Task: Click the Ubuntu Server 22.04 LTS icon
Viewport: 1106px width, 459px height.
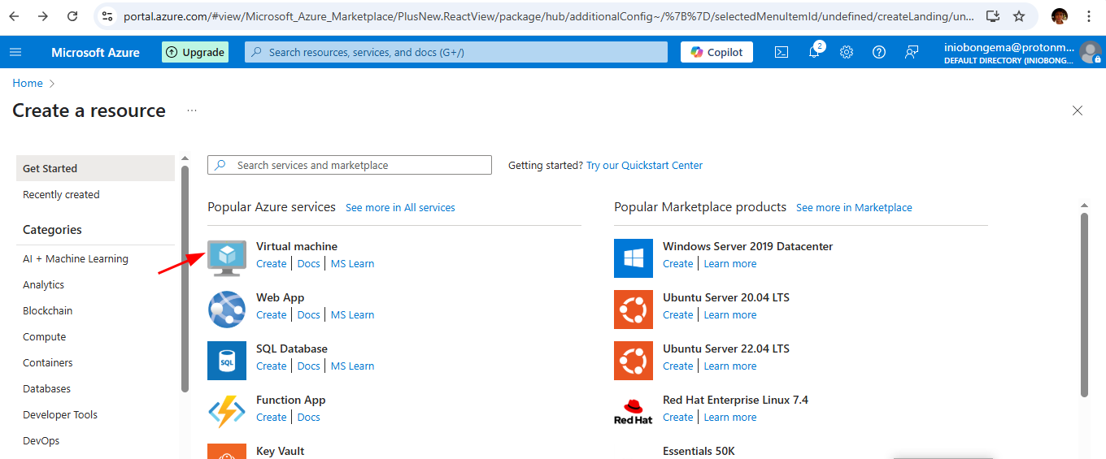Action: pyautogui.click(x=634, y=361)
